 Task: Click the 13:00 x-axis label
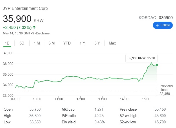pos(102,99)
